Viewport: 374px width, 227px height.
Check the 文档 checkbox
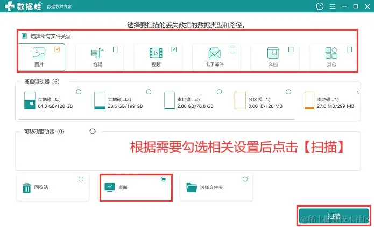291,49
